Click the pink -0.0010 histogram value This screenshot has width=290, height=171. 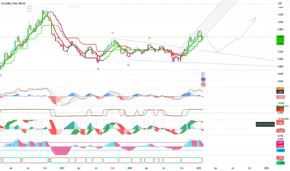[280, 97]
